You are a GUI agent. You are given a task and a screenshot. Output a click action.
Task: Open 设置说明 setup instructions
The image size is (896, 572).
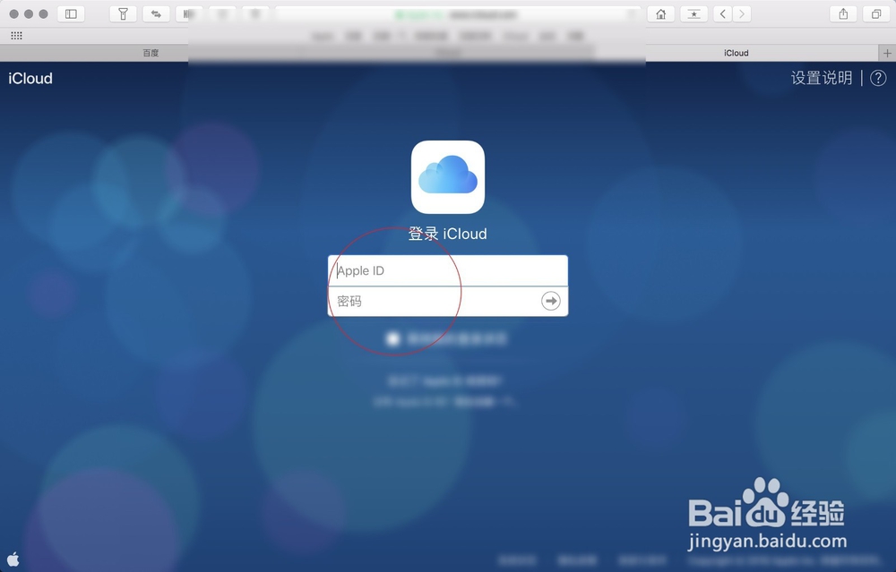point(821,78)
